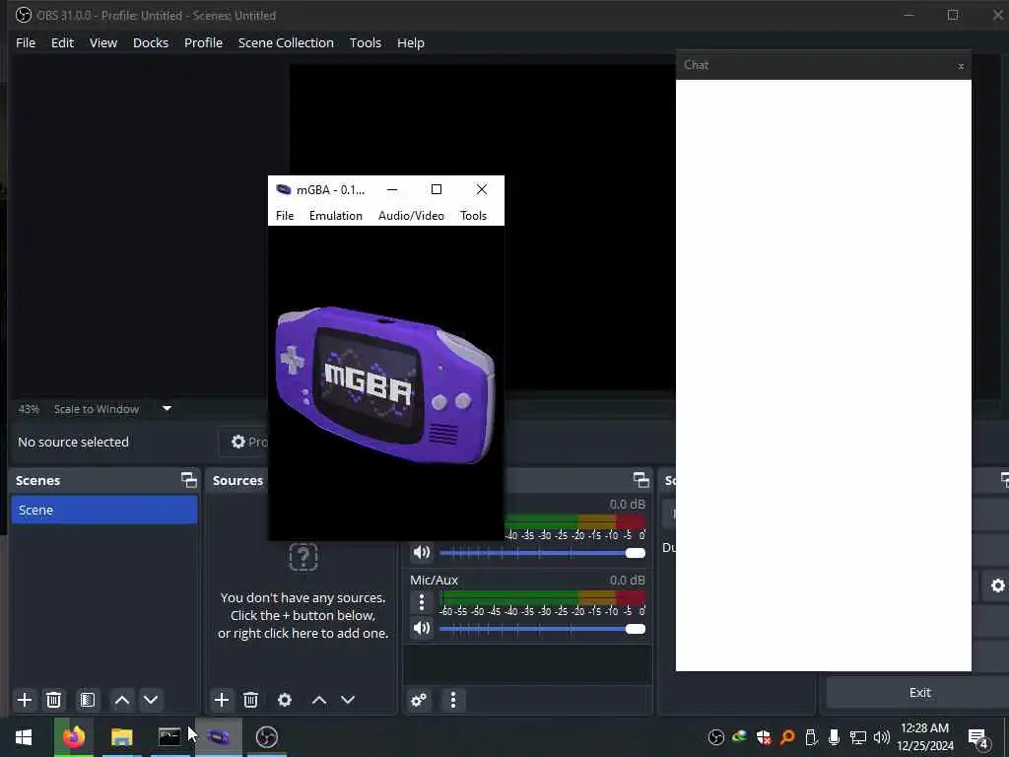Click the Desktop Audio volume slider handle
The width and height of the screenshot is (1009, 757).
pos(636,553)
